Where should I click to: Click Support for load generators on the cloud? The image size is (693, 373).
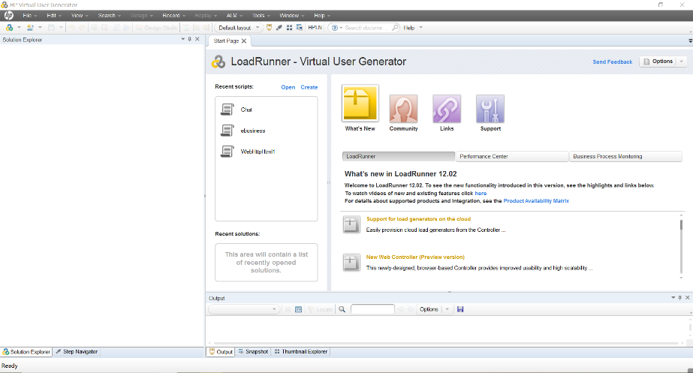418,218
